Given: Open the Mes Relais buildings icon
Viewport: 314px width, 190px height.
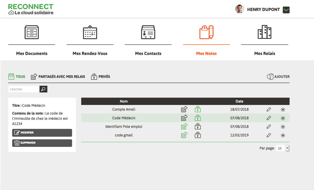Looking at the screenshot, I should 265,32.
